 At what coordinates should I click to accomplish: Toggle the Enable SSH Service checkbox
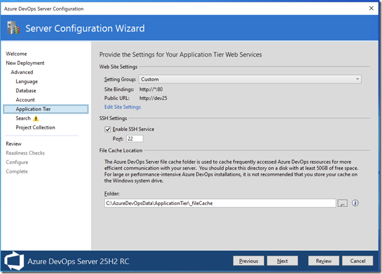[x=107, y=129]
